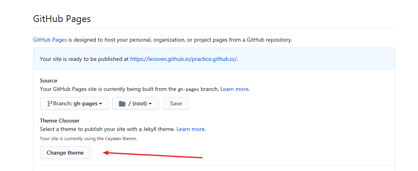
Task: Click Learn more link in Source section
Action: [234, 89]
